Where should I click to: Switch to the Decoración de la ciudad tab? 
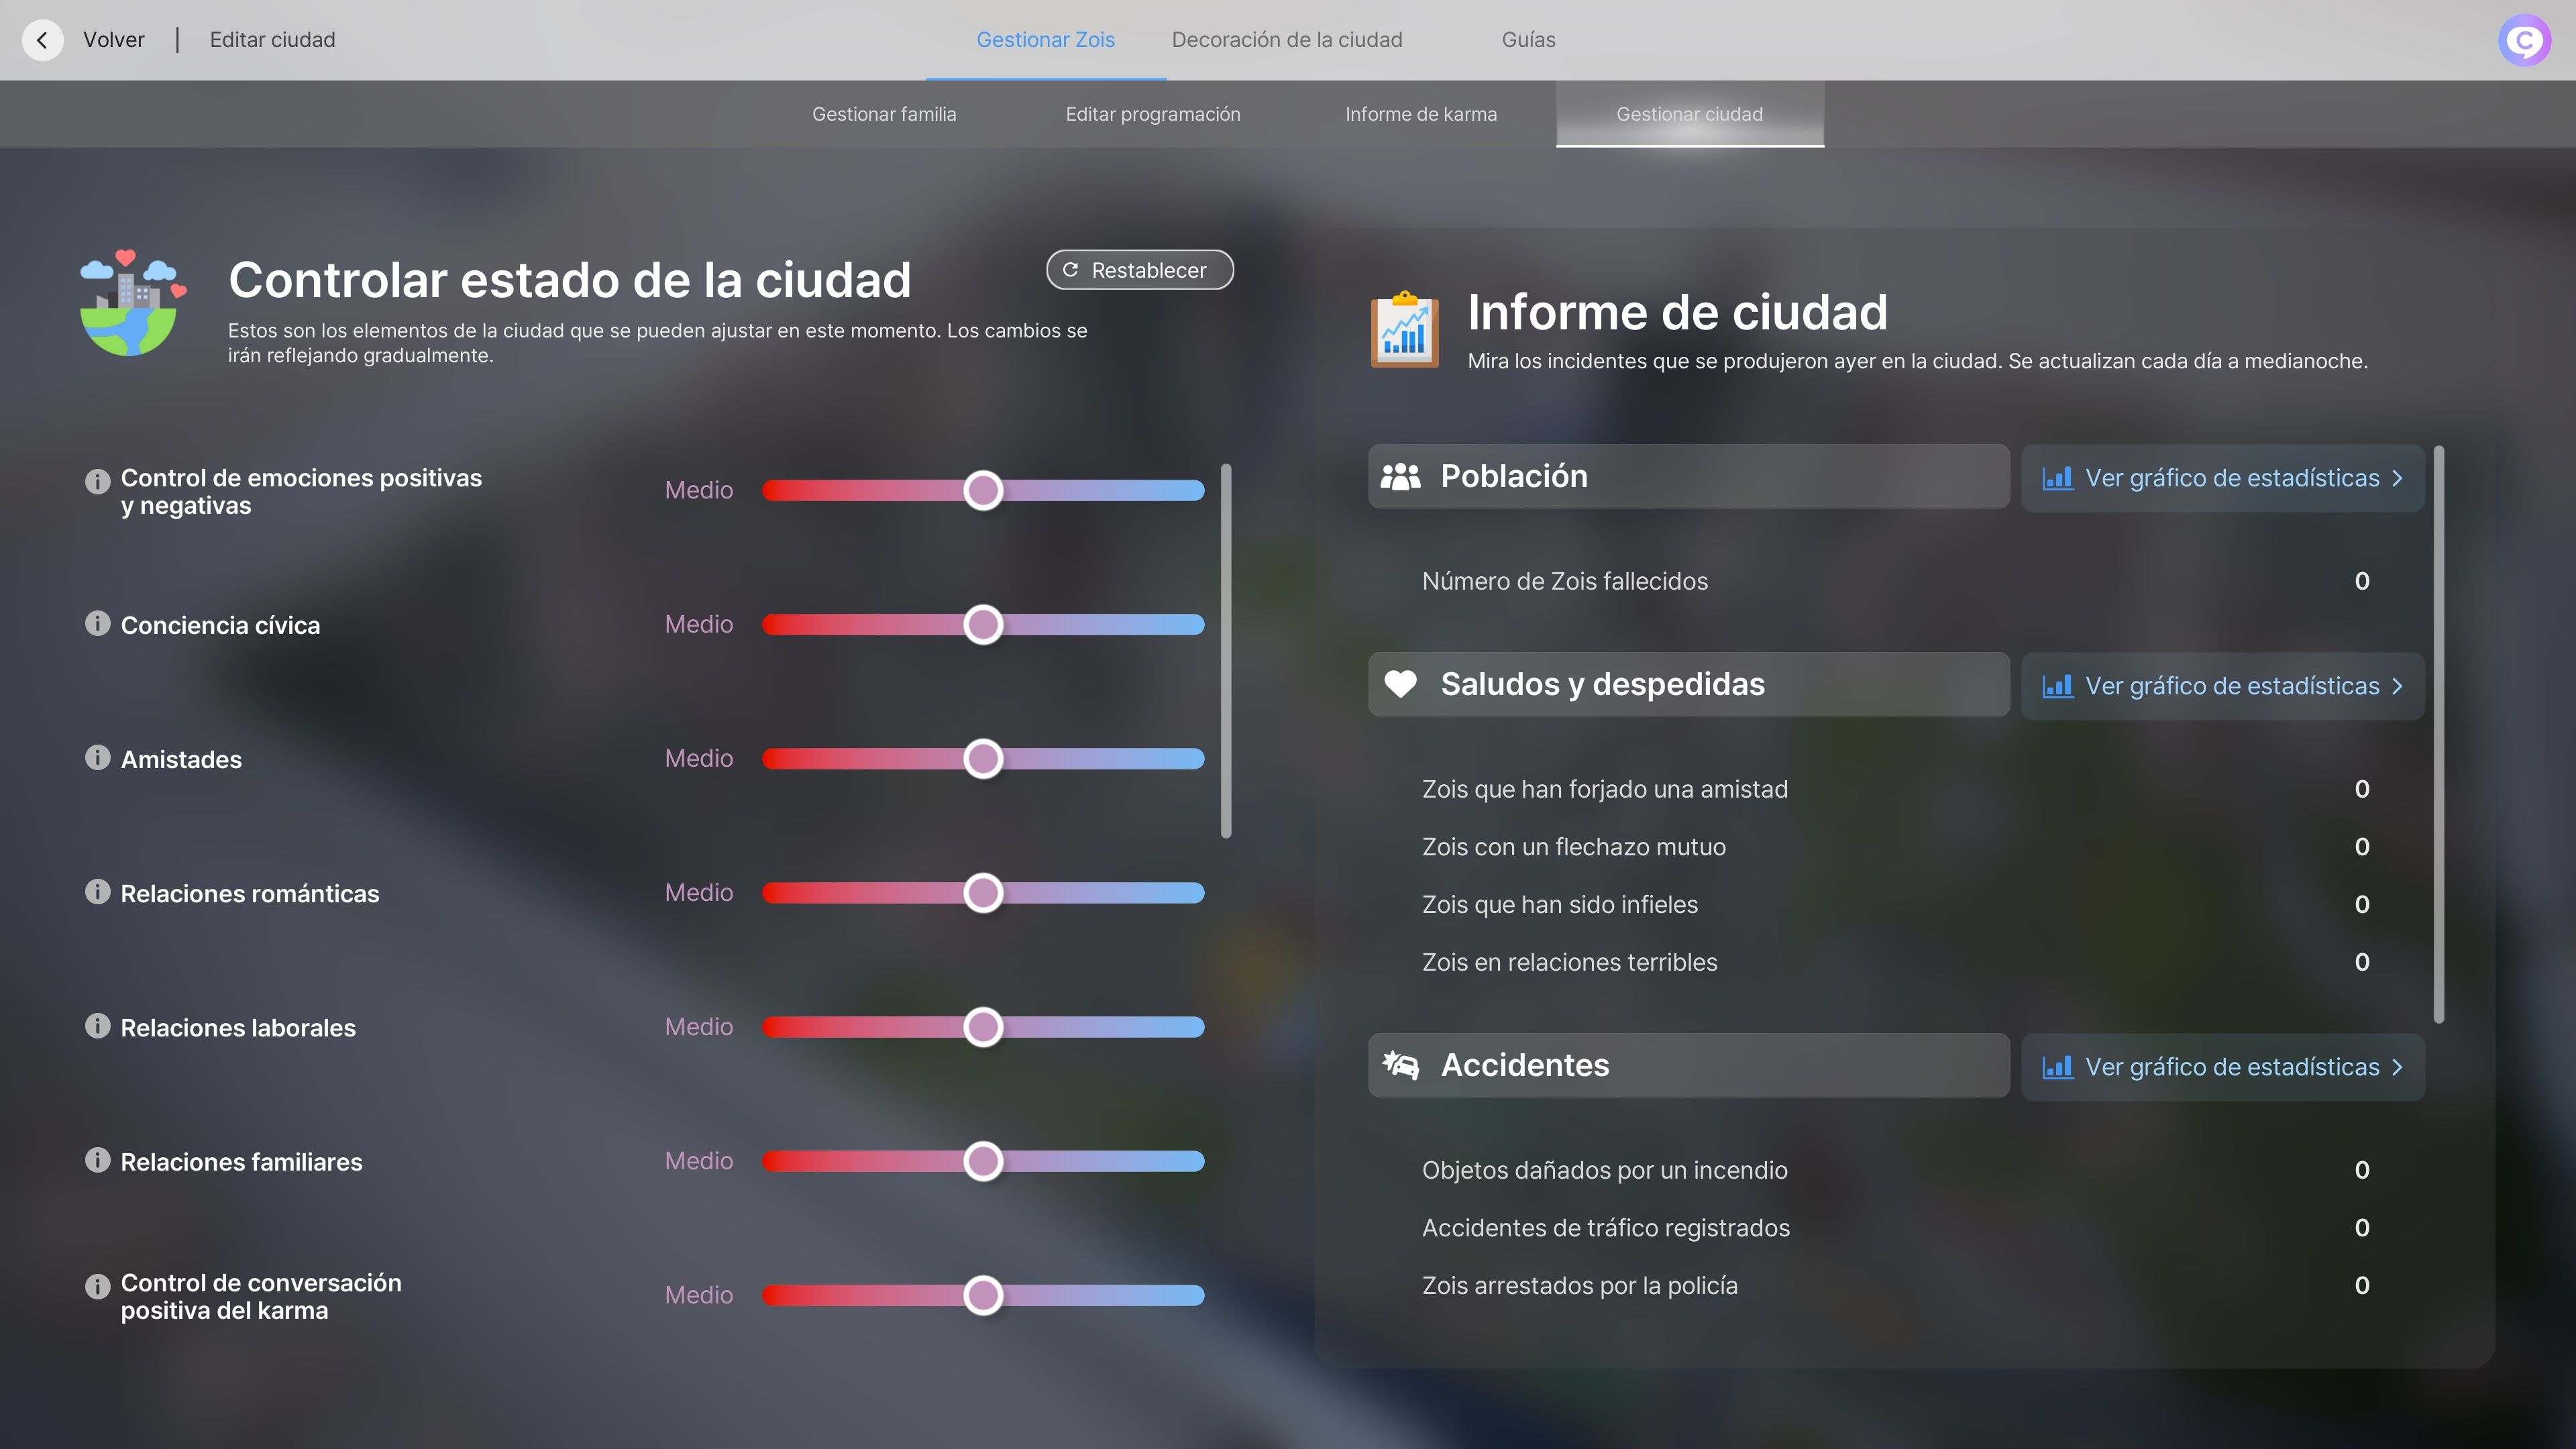click(x=1287, y=40)
